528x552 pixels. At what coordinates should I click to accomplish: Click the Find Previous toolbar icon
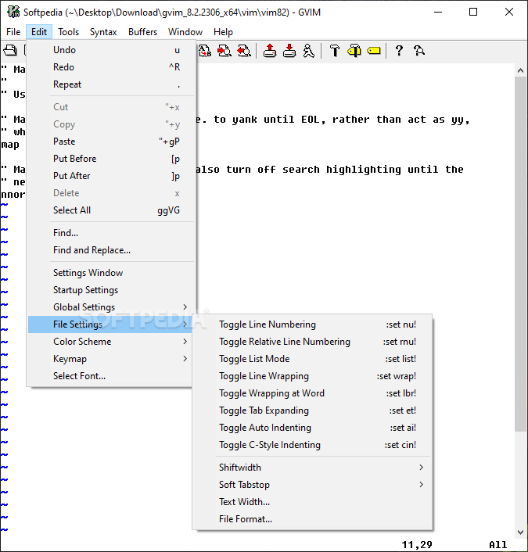click(x=244, y=51)
